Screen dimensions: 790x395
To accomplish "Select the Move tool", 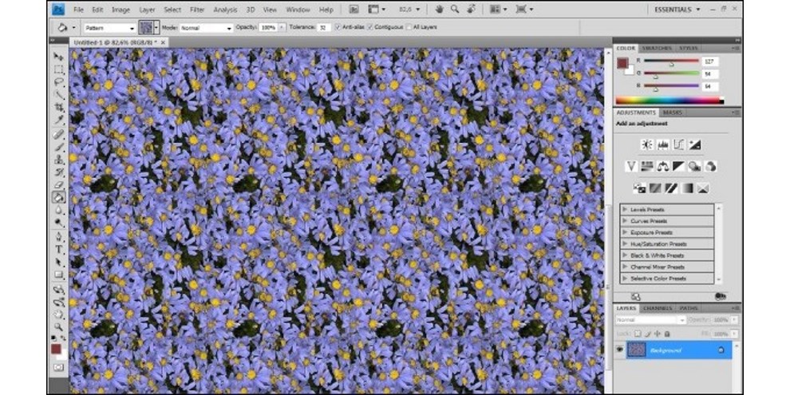I will 59,57.
